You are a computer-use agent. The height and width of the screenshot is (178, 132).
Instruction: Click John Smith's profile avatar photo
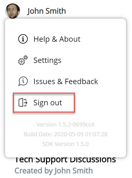pos(13,11)
